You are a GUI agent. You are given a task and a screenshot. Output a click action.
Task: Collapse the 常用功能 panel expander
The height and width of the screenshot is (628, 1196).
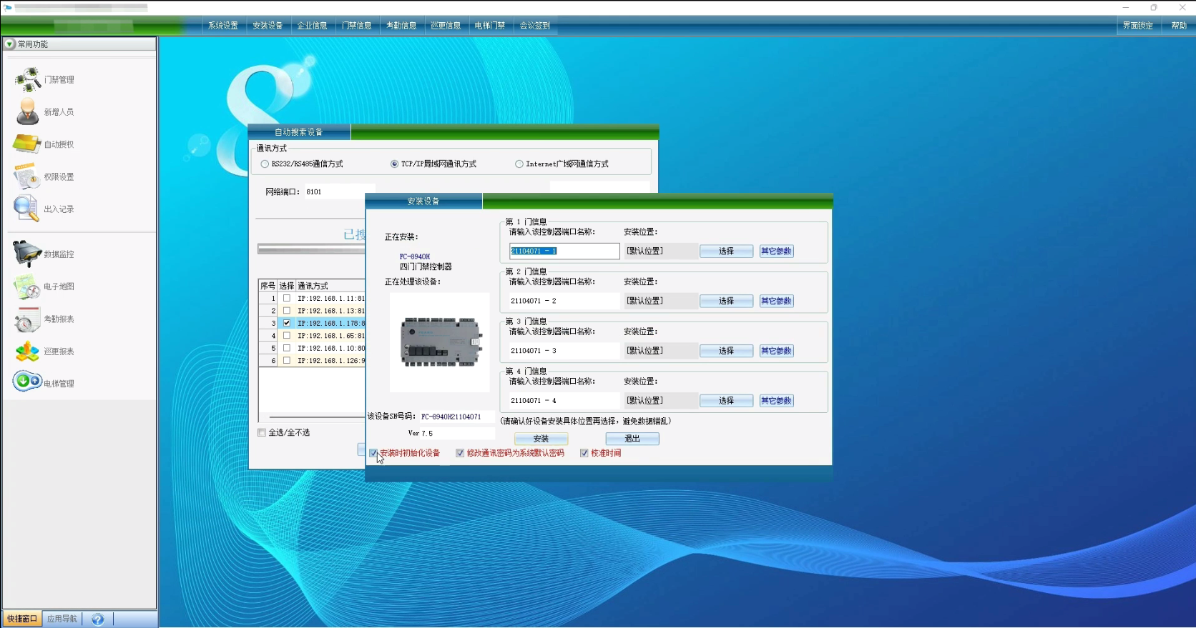[9, 44]
